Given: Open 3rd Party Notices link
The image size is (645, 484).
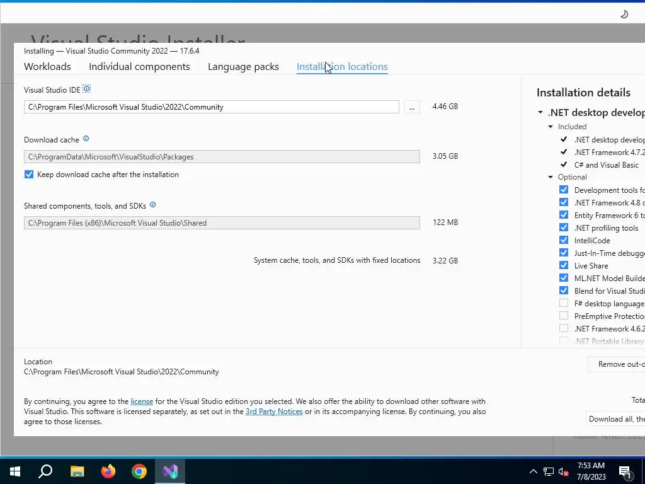Looking at the screenshot, I should tap(274, 412).
